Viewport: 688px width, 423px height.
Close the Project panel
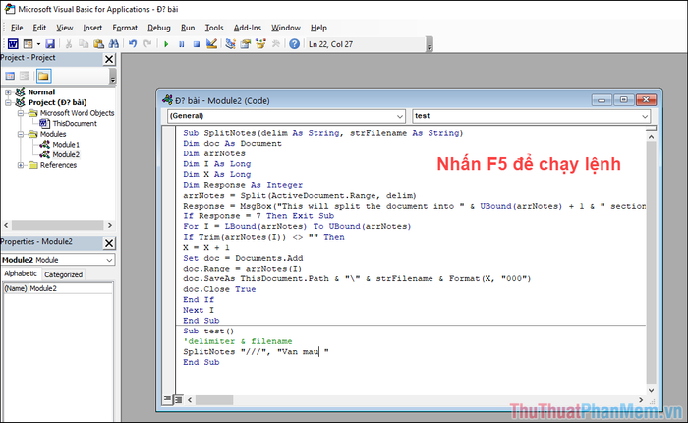coord(109,59)
